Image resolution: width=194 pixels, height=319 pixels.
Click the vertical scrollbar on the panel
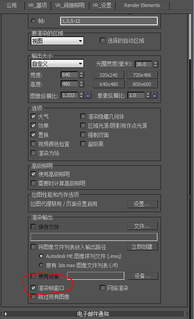pos(190,37)
